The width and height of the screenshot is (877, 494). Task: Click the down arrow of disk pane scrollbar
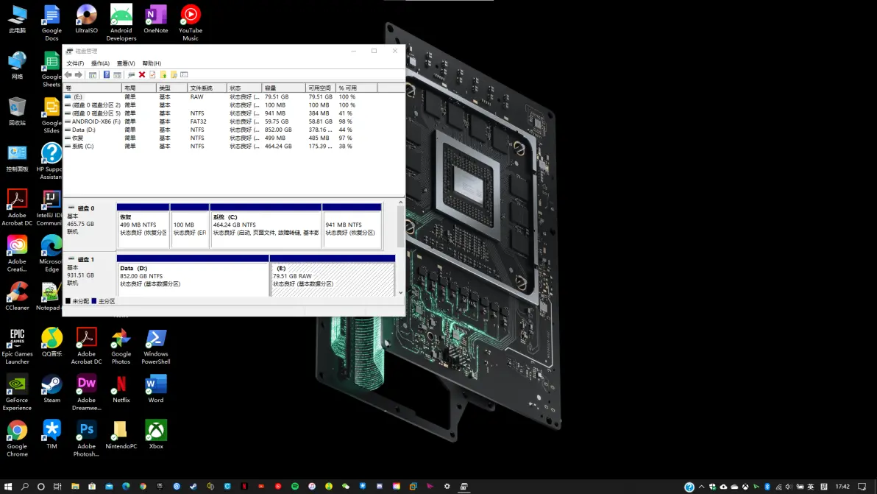[x=401, y=293]
